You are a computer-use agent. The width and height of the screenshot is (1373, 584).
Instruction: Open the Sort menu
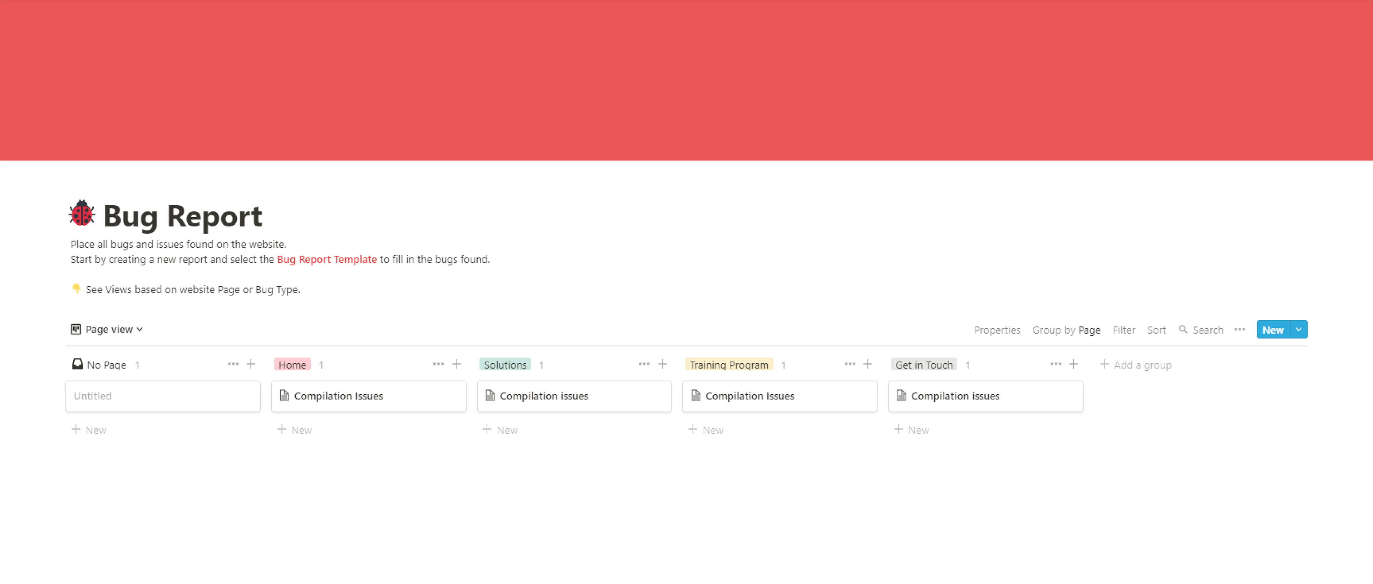pos(1156,330)
